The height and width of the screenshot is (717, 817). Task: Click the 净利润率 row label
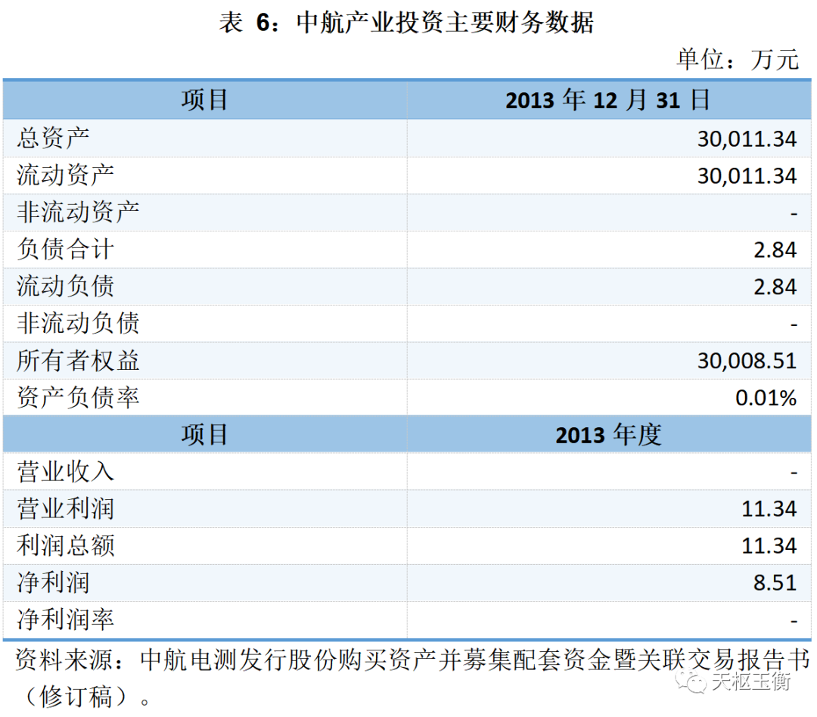pyautogui.click(x=65, y=621)
